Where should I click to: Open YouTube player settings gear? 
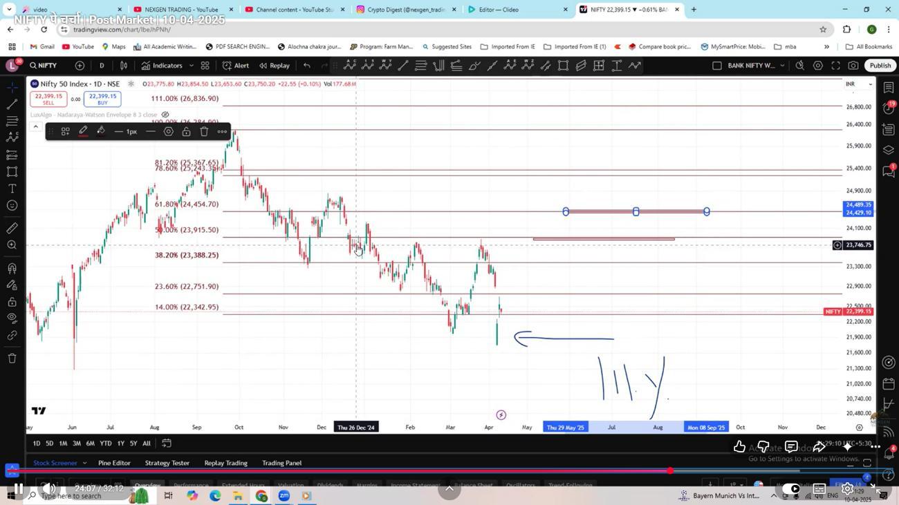tap(847, 489)
